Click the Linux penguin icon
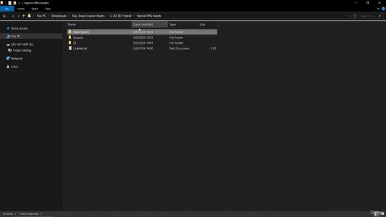Viewport: 386px width, 217px height. pyautogui.click(x=8, y=66)
